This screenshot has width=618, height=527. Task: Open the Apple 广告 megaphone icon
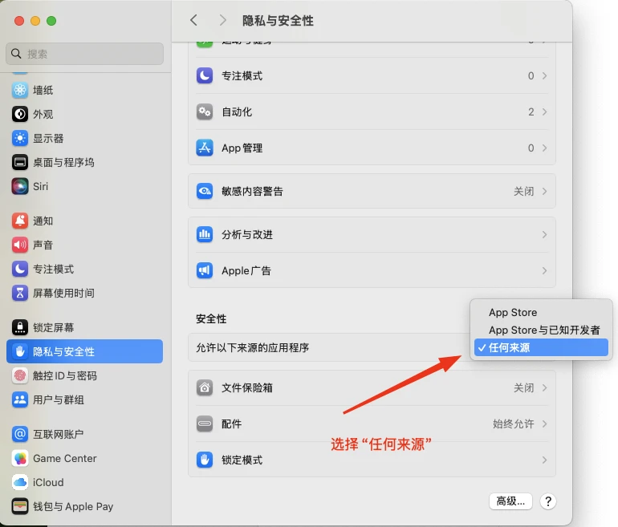(205, 270)
